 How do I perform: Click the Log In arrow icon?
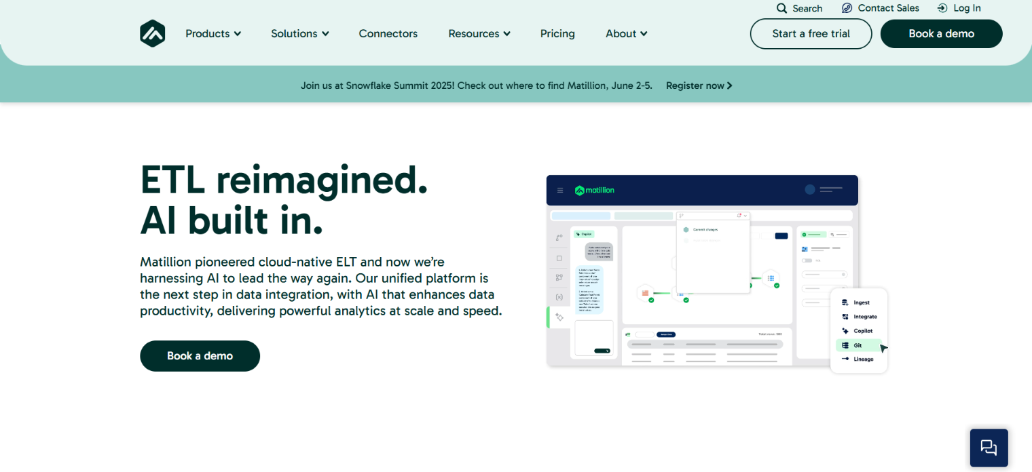(x=942, y=8)
